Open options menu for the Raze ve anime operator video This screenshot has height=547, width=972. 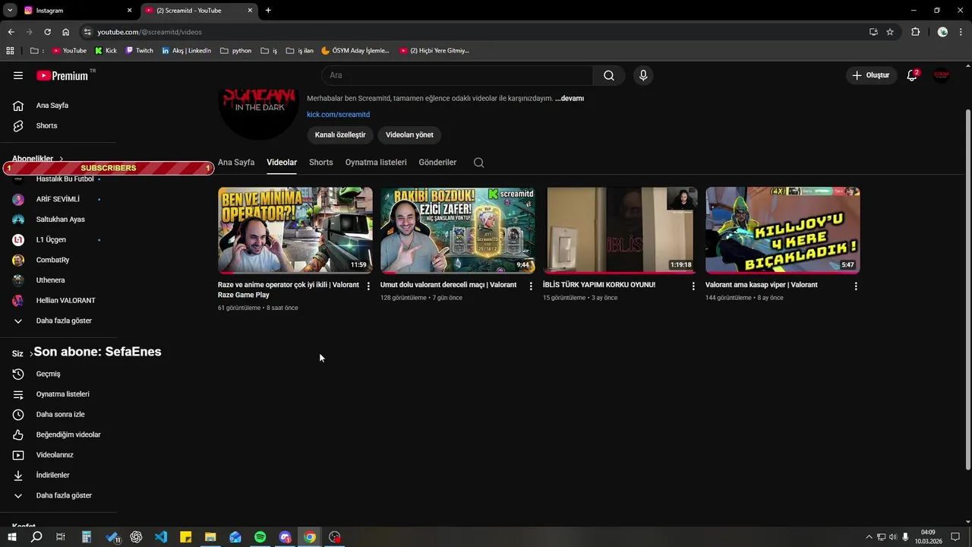click(368, 286)
